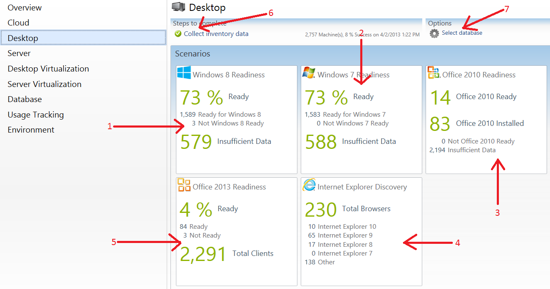Click the Scenarios section header
Screen dimensions: 550x289
click(193, 54)
